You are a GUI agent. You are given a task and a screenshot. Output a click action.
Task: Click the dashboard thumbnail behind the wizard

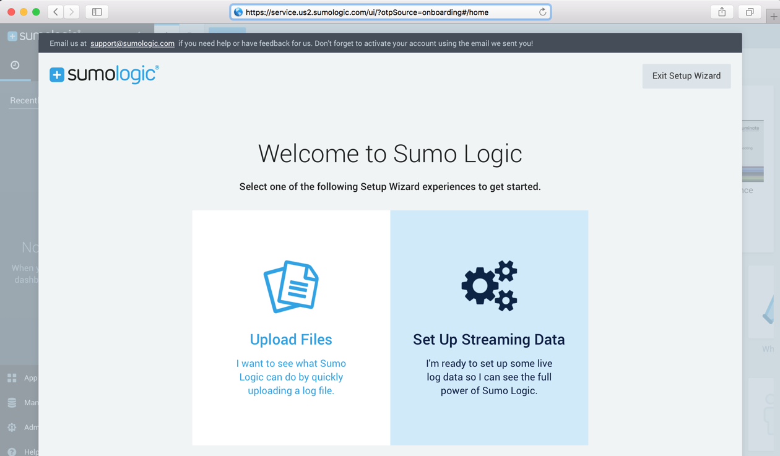[753, 151]
